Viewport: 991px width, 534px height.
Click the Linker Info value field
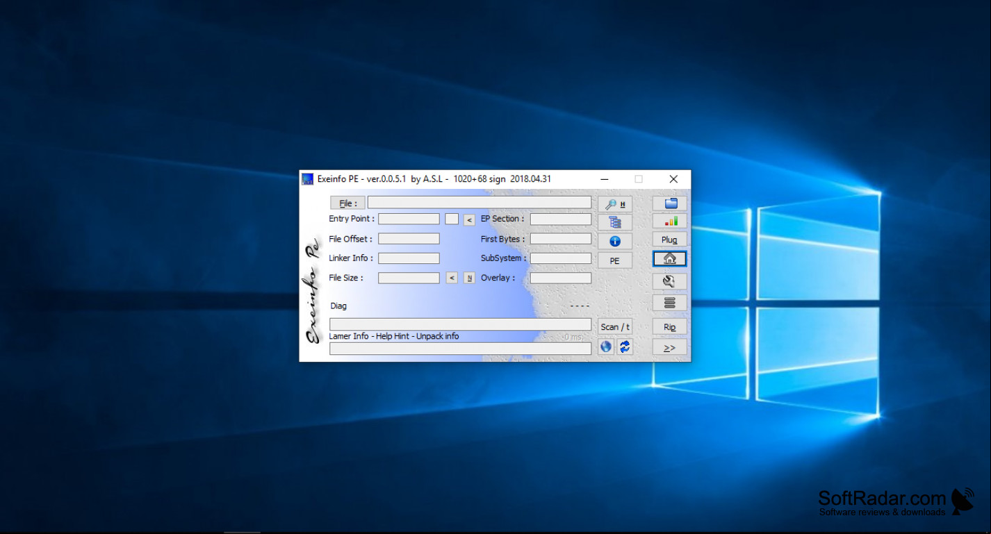click(409, 258)
